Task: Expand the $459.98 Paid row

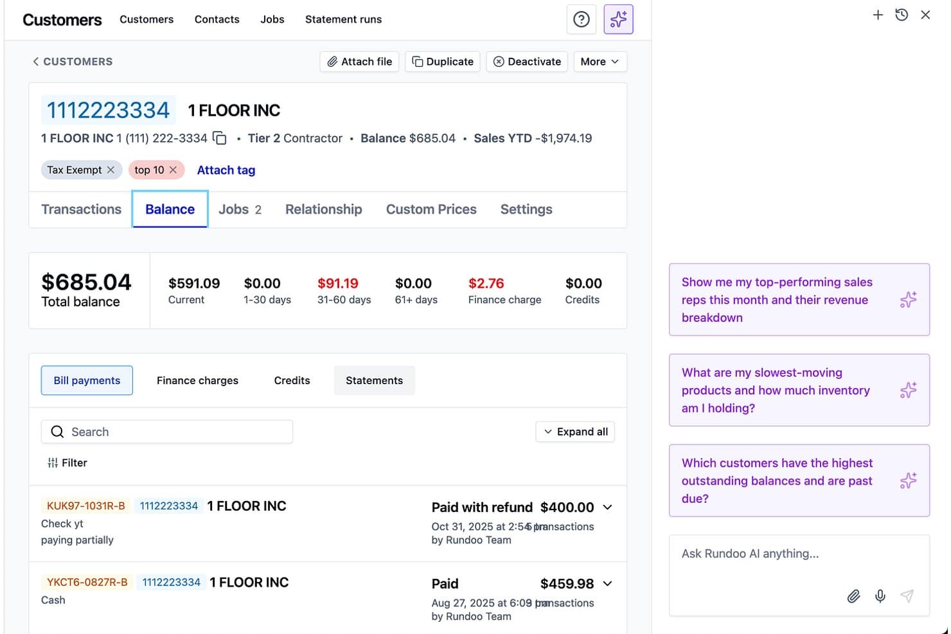Action: pyautogui.click(x=607, y=584)
